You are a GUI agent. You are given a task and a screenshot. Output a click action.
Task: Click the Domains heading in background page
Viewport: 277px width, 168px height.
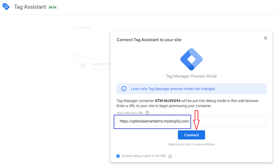[81, 27]
